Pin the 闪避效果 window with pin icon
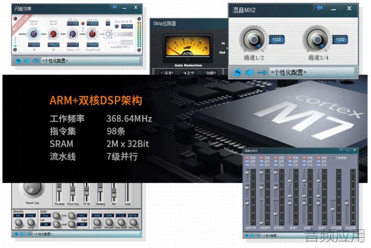 tap(114, 7)
